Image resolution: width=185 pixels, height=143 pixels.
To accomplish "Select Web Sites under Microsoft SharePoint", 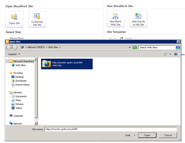I will coord(18,65).
